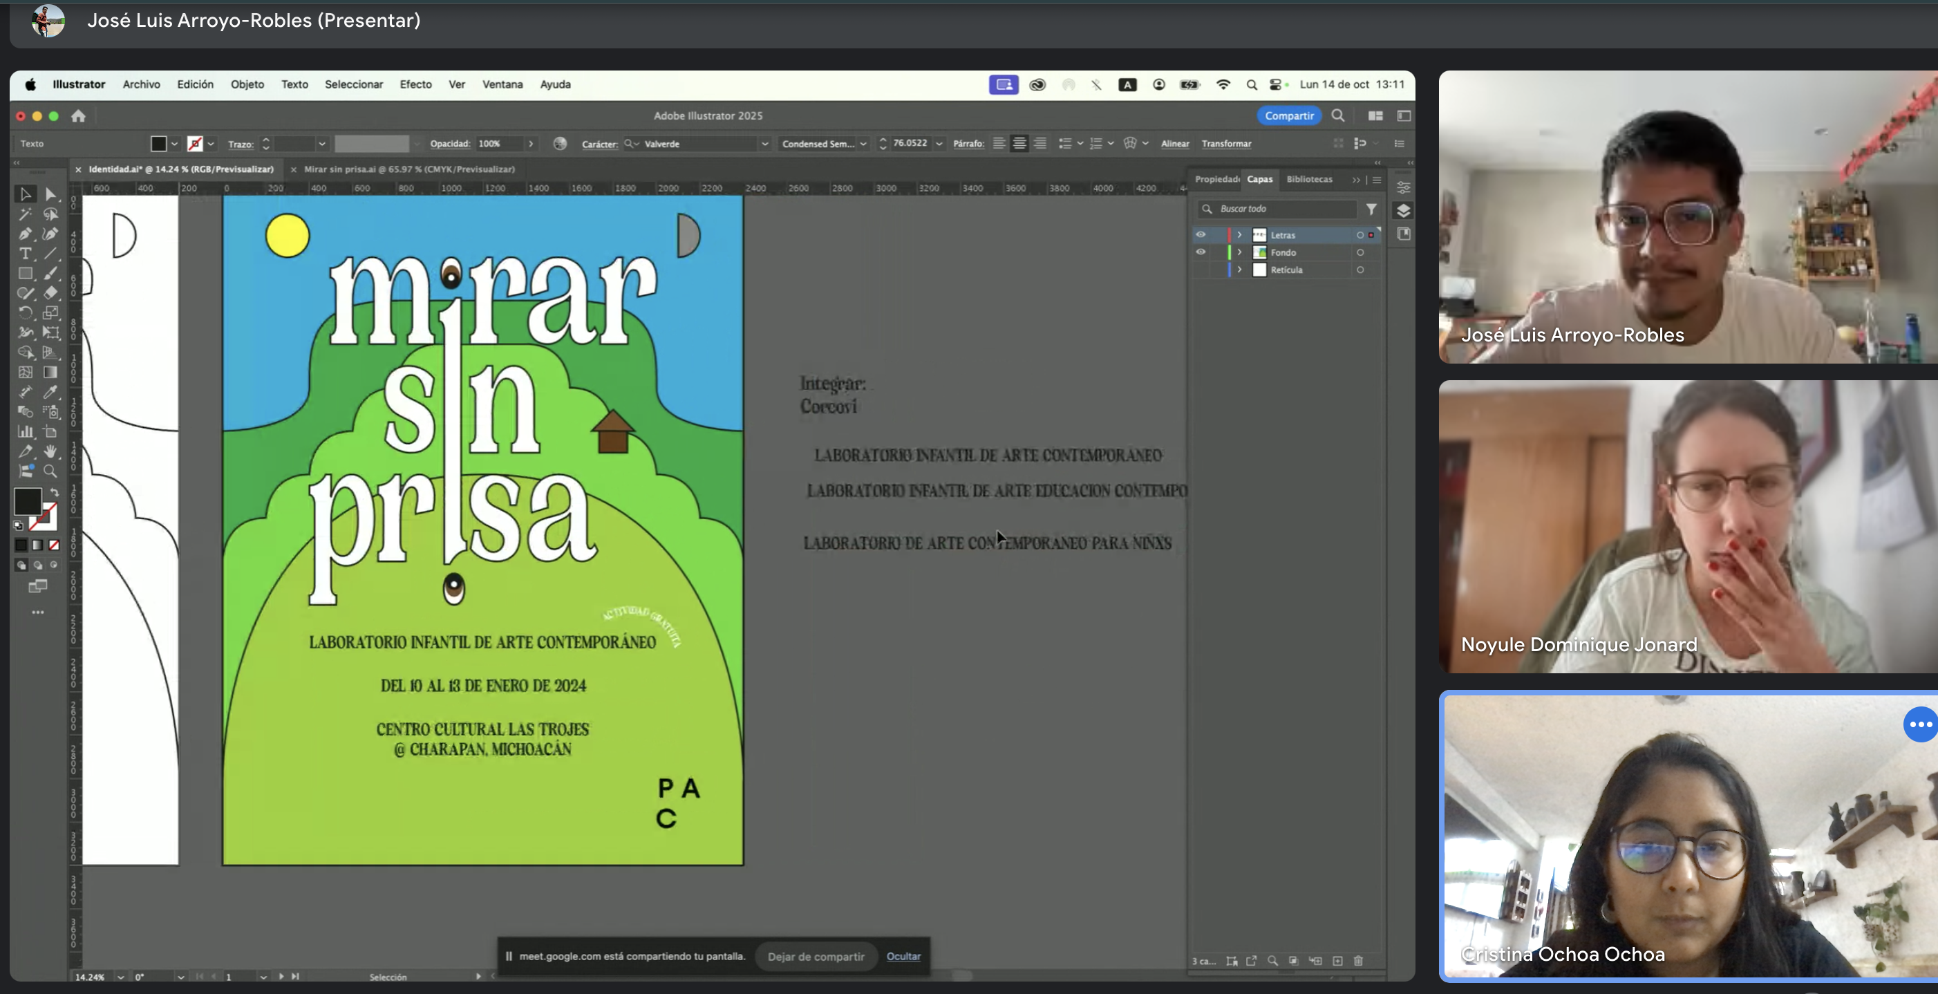Select the Pen tool
The height and width of the screenshot is (994, 1938).
[x=25, y=234]
